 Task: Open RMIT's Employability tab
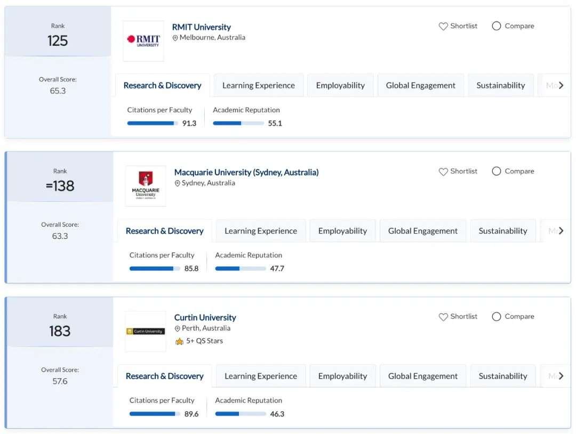(x=340, y=86)
